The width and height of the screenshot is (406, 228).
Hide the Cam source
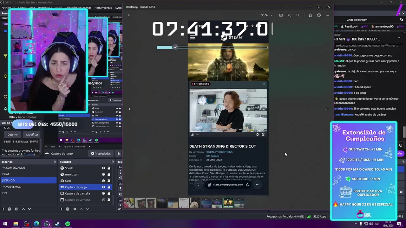(x=103, y=181)
